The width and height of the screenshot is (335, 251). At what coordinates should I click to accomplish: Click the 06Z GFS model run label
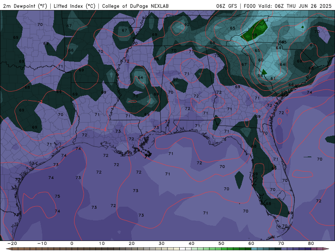(x=227, y=6)
